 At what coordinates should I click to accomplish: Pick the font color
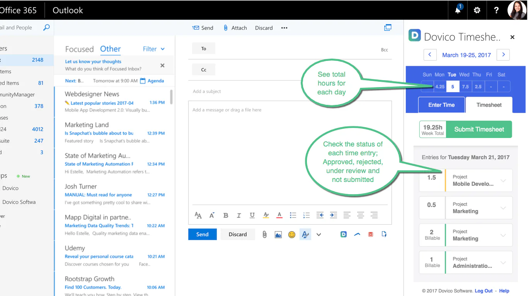[279, 215]
